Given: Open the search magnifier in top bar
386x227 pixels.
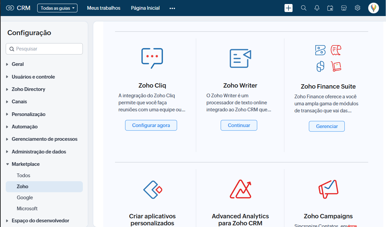Looking at the screenshot, I should coord(304,8).
